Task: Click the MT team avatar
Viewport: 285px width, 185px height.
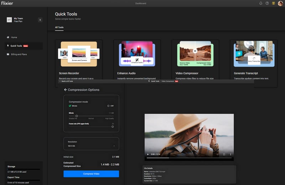Action: point(9,20)
